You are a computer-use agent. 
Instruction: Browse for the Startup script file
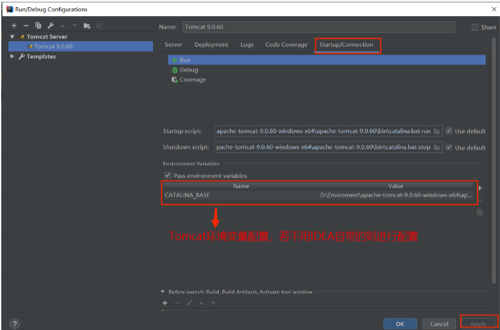[x=437, y=131]
